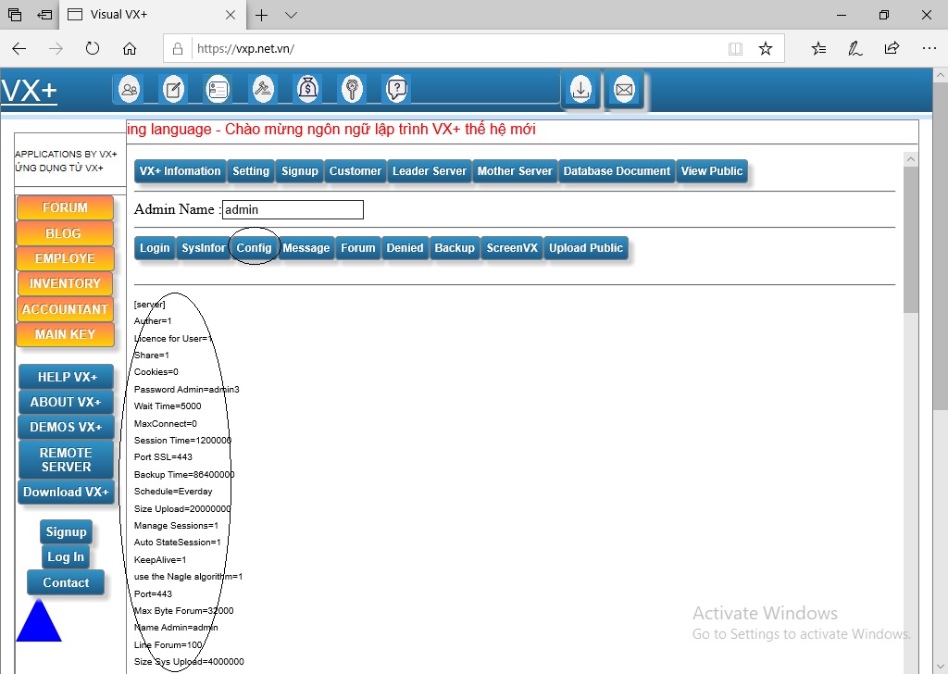The width and height of the screenshot is (948, 674).
Task: Click the envelope mail icon
Action: (x=624, y=90)
